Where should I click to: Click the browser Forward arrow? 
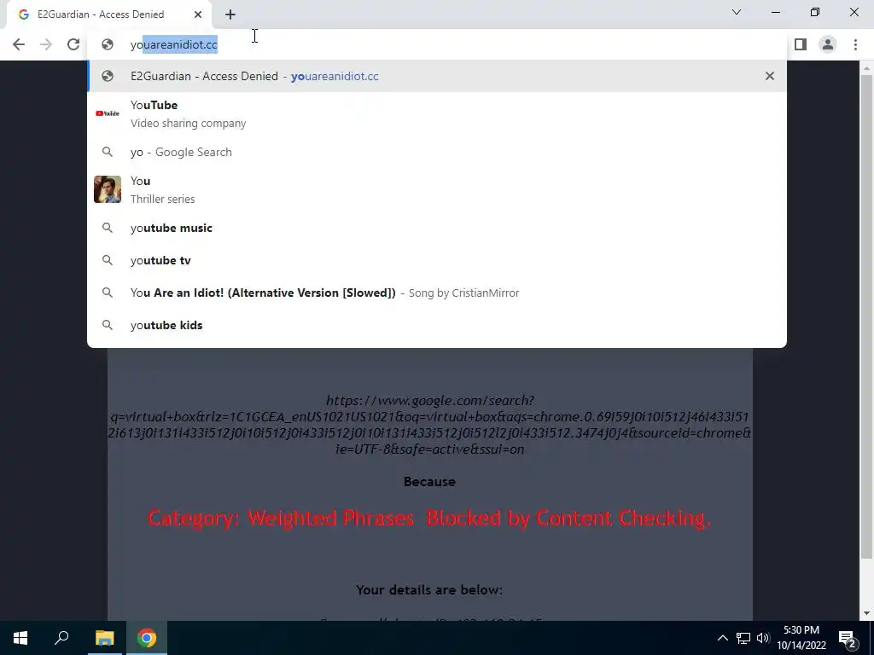pos(46,44)
